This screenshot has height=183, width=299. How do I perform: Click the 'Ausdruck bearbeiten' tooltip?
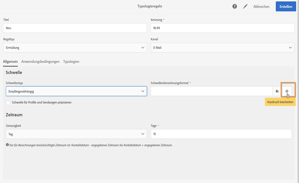pos(280,102)
